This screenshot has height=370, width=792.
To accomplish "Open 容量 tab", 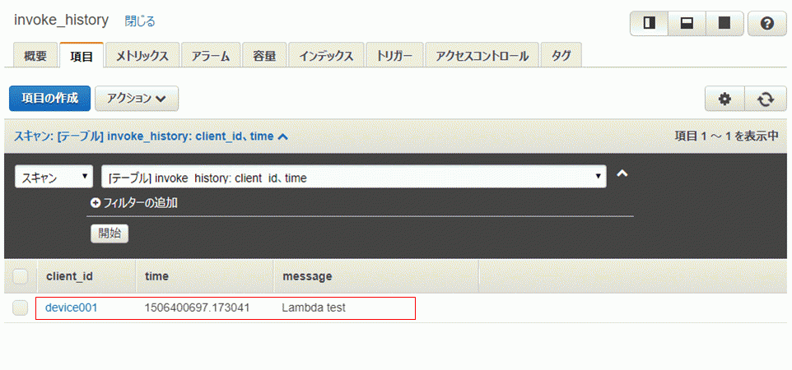I will (264, 55).
